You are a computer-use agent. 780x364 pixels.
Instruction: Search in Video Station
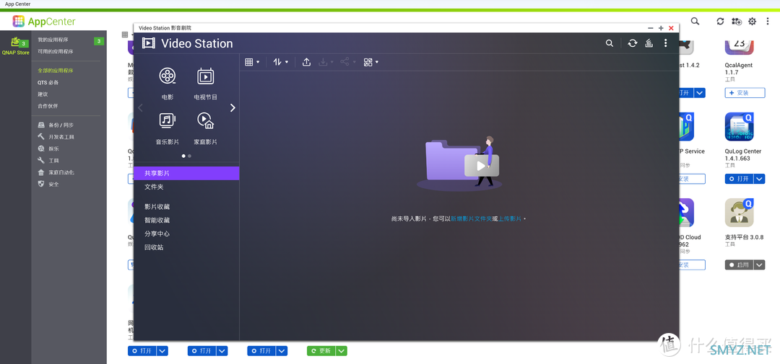point(610,43)
